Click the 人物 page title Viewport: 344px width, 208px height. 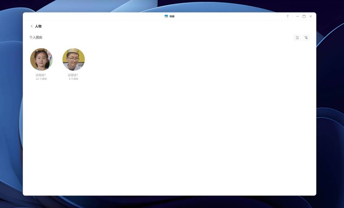(38, 26)
